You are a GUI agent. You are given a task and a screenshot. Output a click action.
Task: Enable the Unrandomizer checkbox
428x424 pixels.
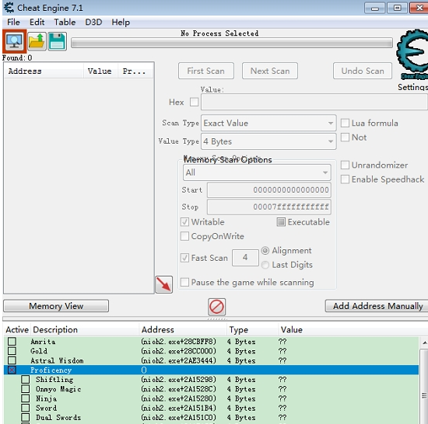point(345,165)
